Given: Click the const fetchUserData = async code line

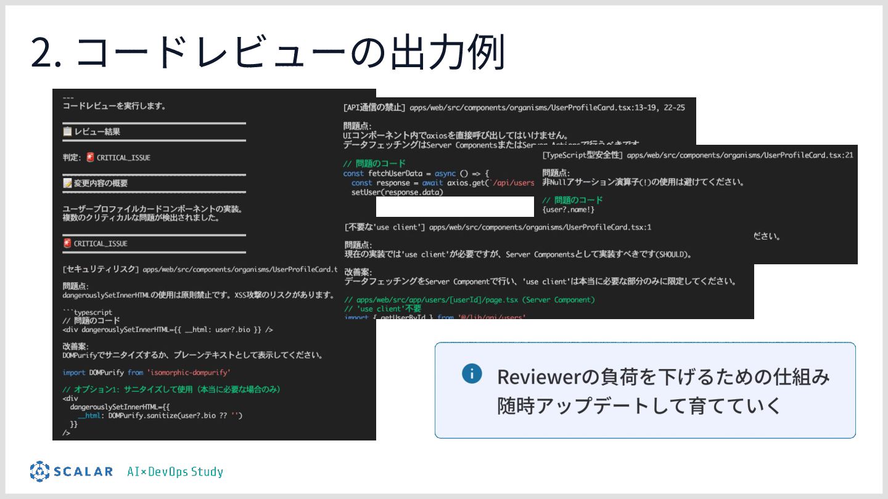Looking at the screenshot, I should click(416, 174).
